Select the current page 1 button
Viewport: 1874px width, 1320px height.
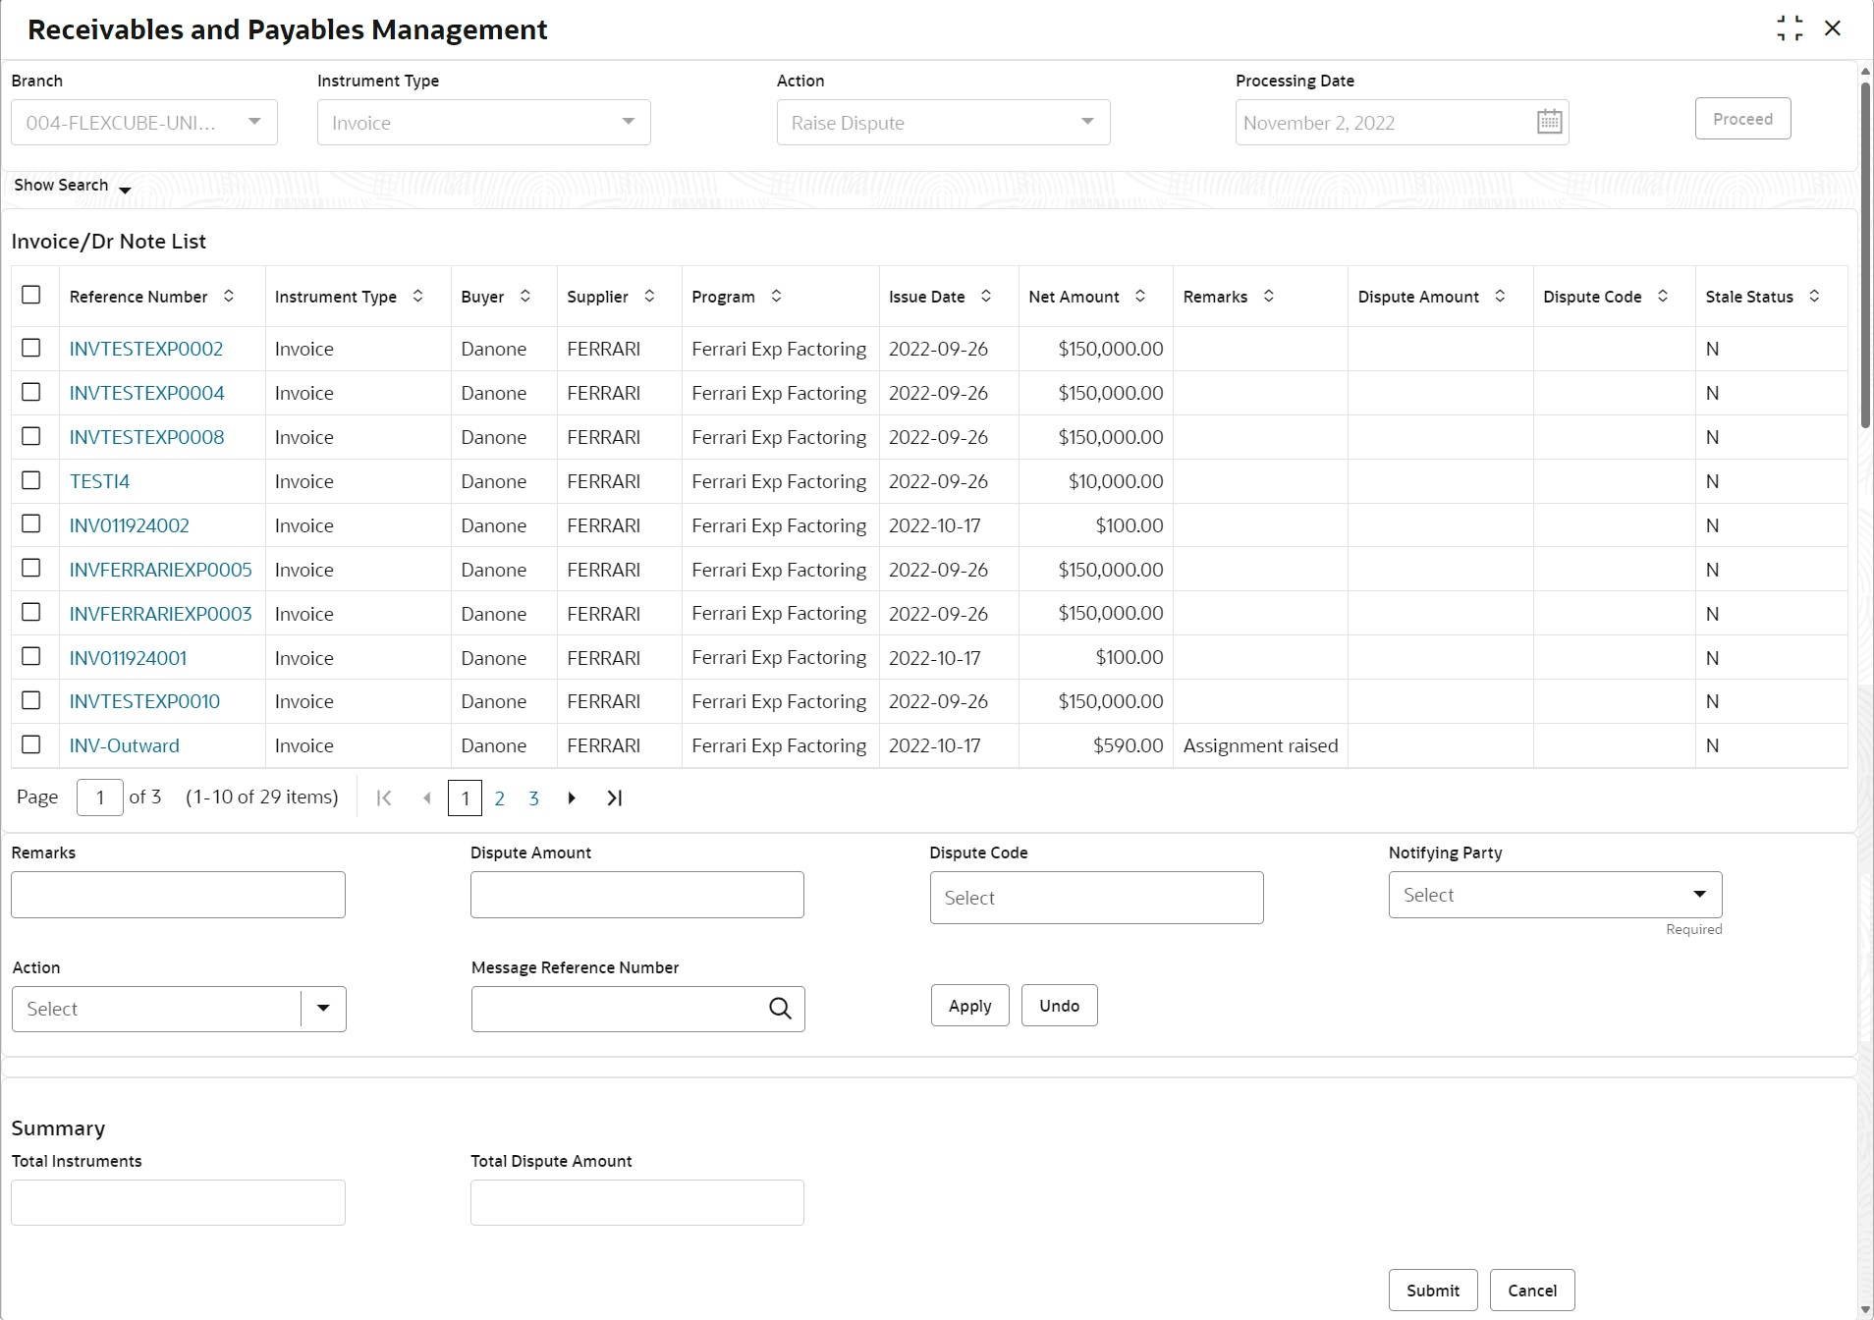[465, 797]
